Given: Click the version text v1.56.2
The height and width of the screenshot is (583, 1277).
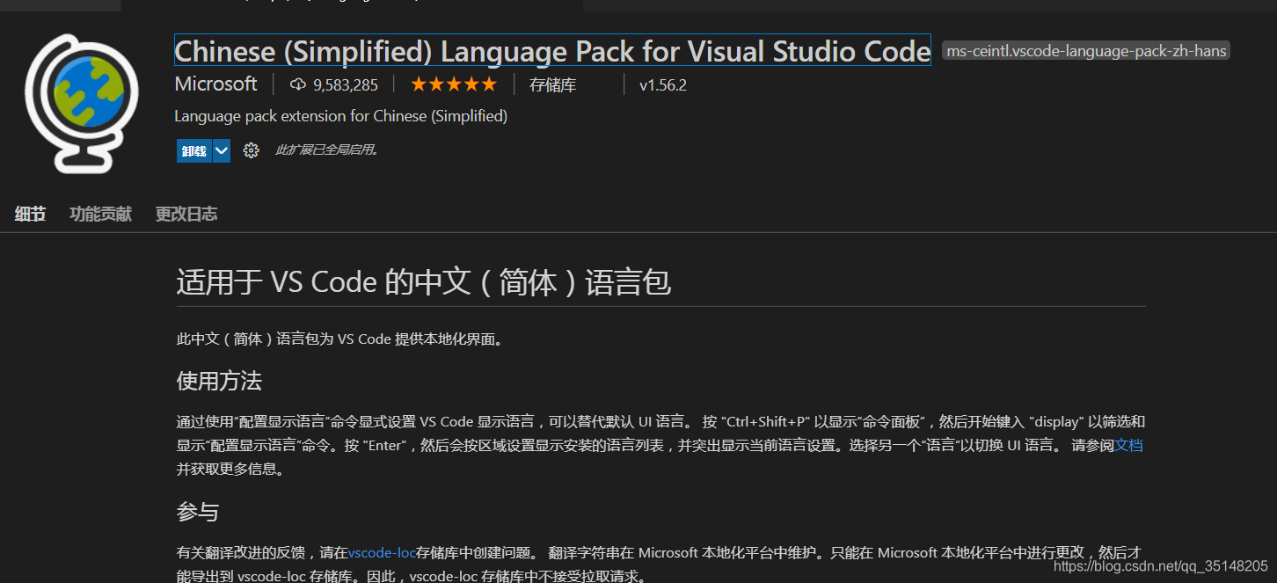Looking at the screenshot, I should [x=663, y=85].
